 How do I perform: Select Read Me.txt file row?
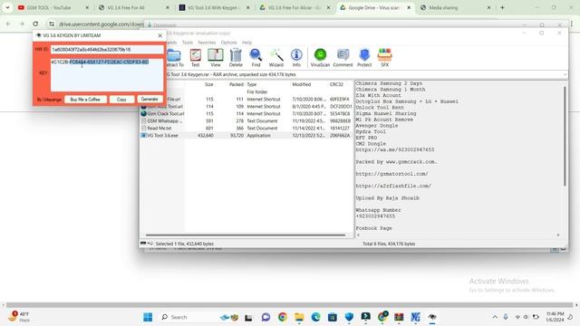[246, 129]
